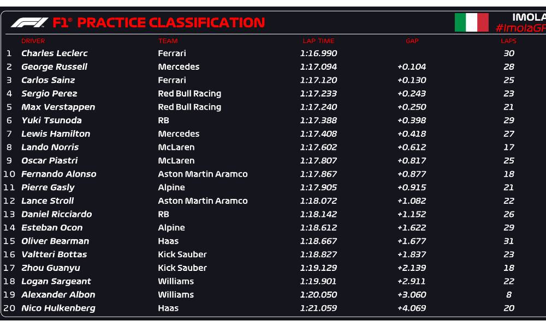Click Kick Sauber team beside Valtteri Bottas
This screenshot has width=546, height=327.
pyautogui.click(x=182, y=255)
